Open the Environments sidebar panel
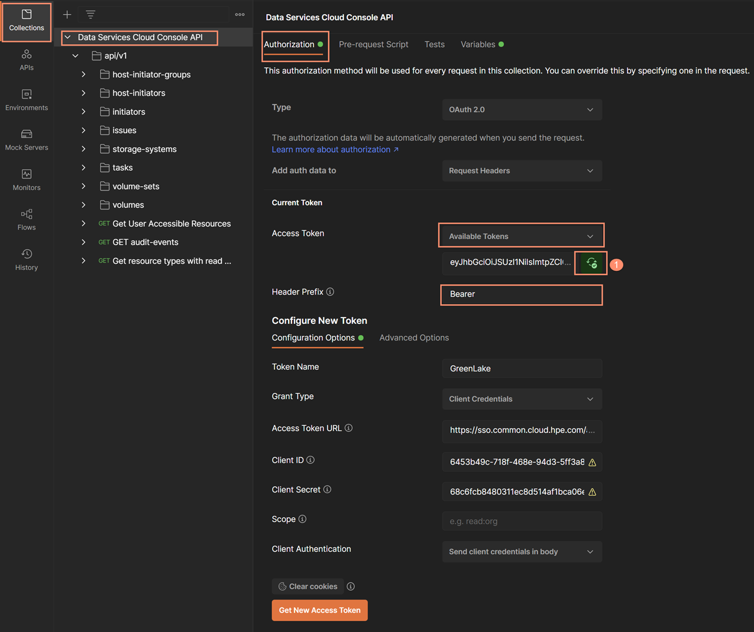754x632 pixels. [x=27, y=100]
